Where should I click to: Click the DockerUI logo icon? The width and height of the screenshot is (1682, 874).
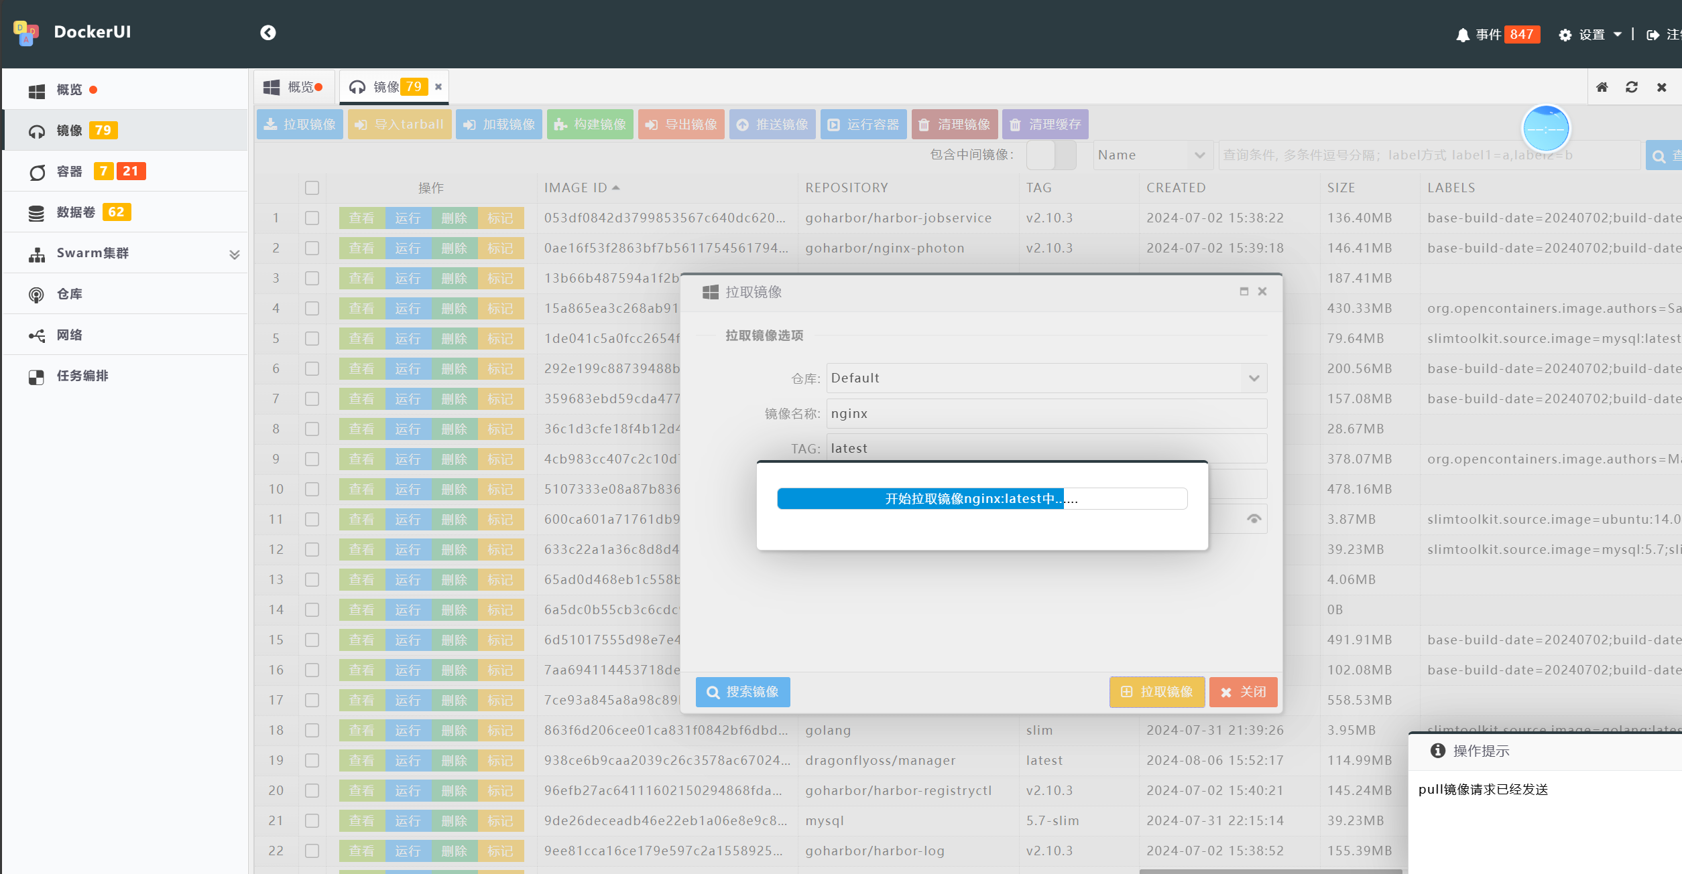(x=26, y=33)
